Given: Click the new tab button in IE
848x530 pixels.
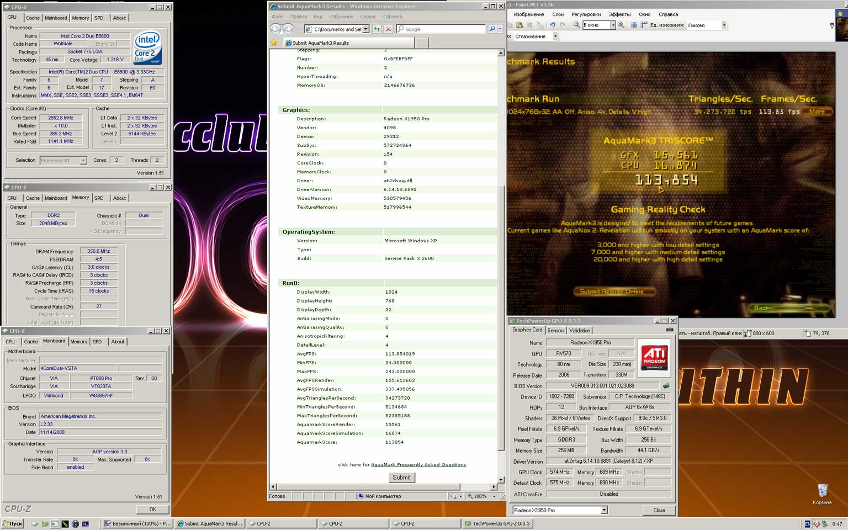Looking at the screenshot, I should (x=421, y=43).
